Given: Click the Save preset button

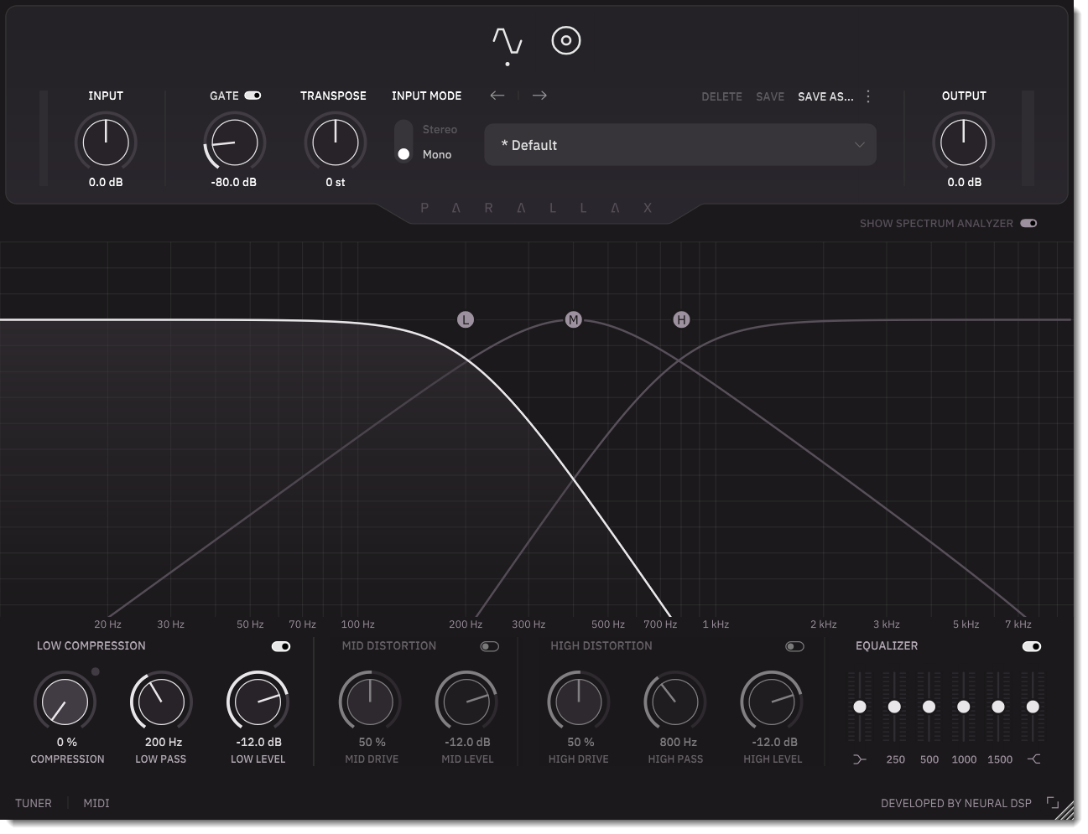Looking at the screenshot, I should point(770,96).
